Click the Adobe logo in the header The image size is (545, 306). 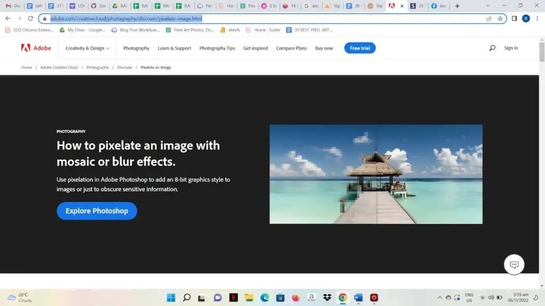(36, 48)
